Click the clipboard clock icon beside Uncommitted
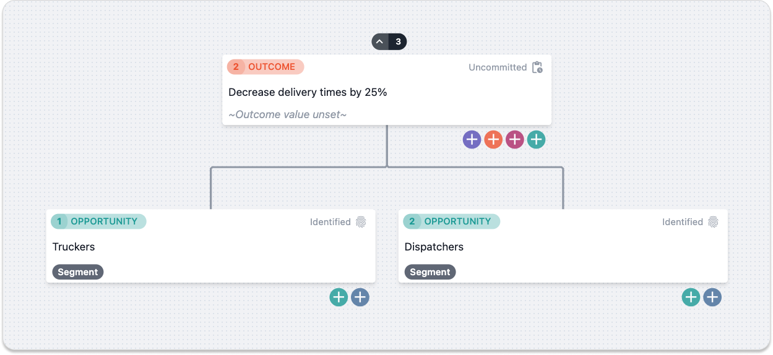The height and width of the screenshot is (355, 773). pos(538,67)
